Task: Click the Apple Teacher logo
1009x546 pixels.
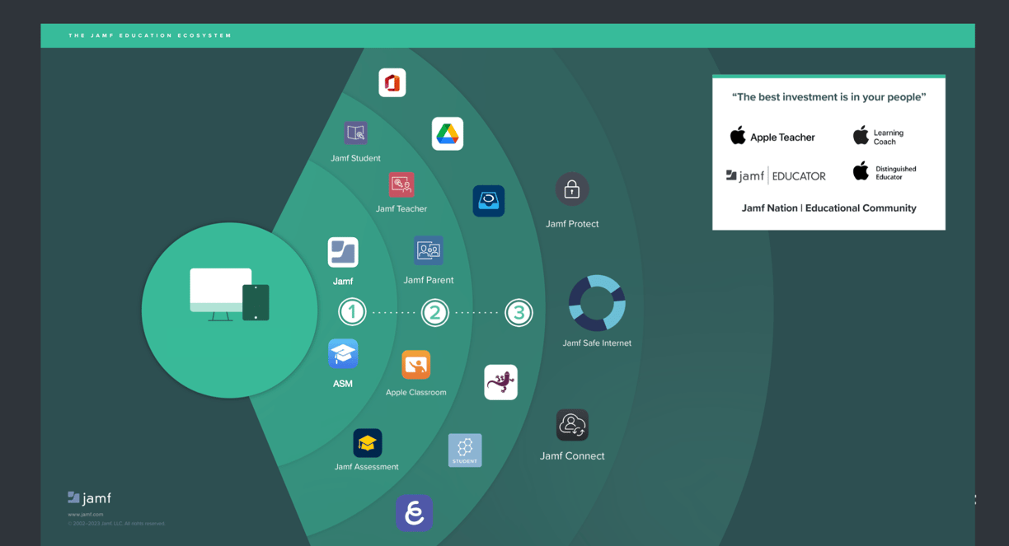Action: (772, 136)
